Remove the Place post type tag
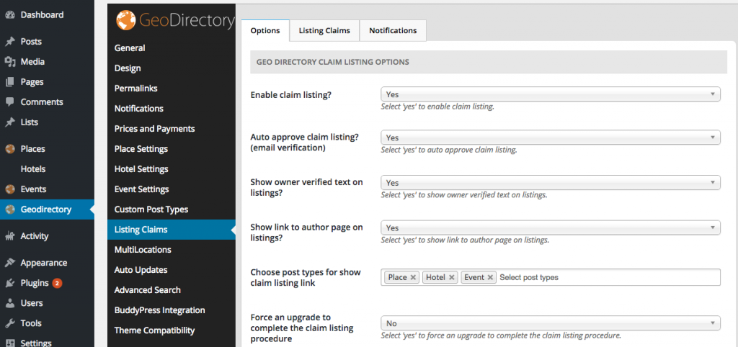Viewport: 738px width, 347px height. point(413,277)
